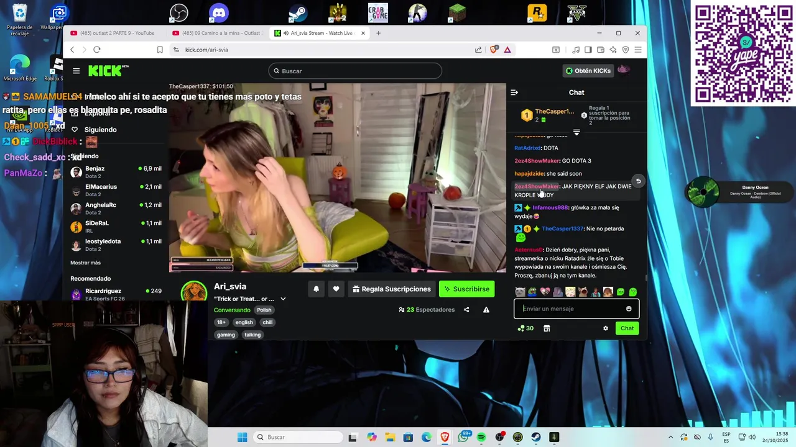Show hidden system tray icons chevron

[670, 437]
